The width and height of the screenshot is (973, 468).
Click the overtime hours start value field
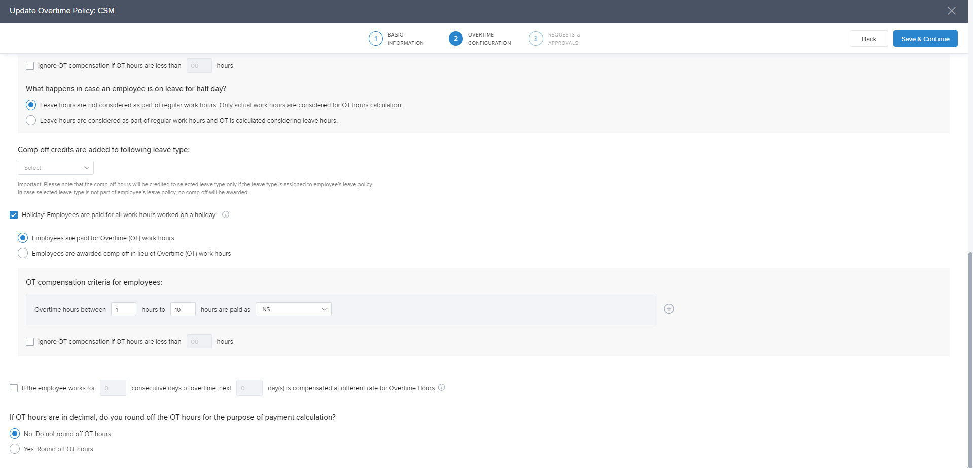pos(123,309)
